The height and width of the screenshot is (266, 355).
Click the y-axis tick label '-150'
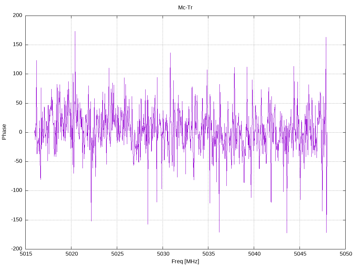[x=17, y=220]
